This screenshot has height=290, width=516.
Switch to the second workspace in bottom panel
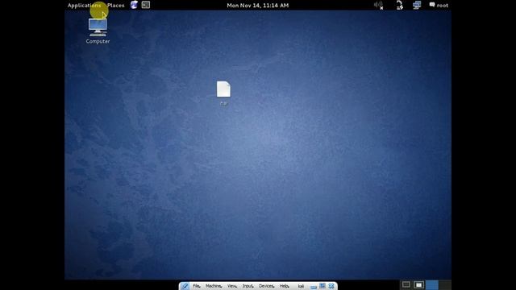click(x=419, y=284)
